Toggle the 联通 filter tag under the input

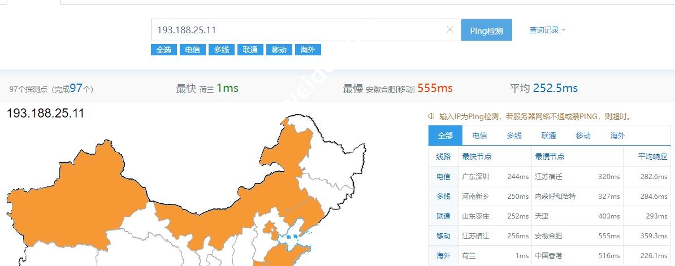coord(250,50)
